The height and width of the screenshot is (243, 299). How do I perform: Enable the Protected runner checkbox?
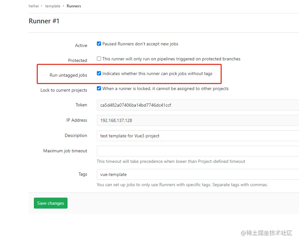[99, 58]
